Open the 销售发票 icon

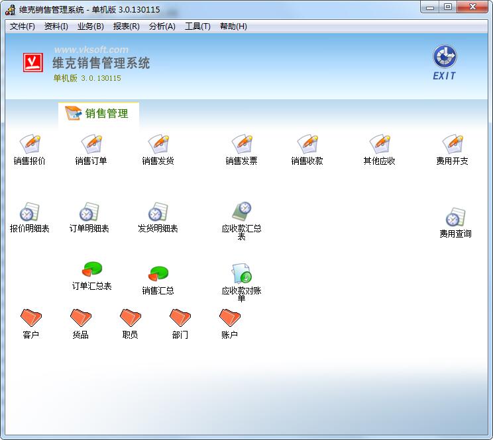click(241, 144)
